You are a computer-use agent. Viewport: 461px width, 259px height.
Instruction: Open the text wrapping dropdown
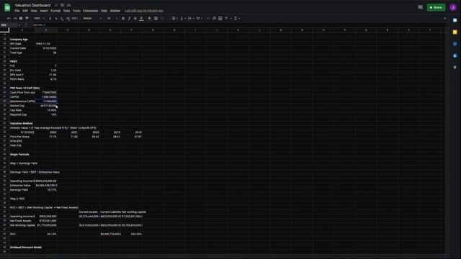pyautogui.click(x=191, y=19)
